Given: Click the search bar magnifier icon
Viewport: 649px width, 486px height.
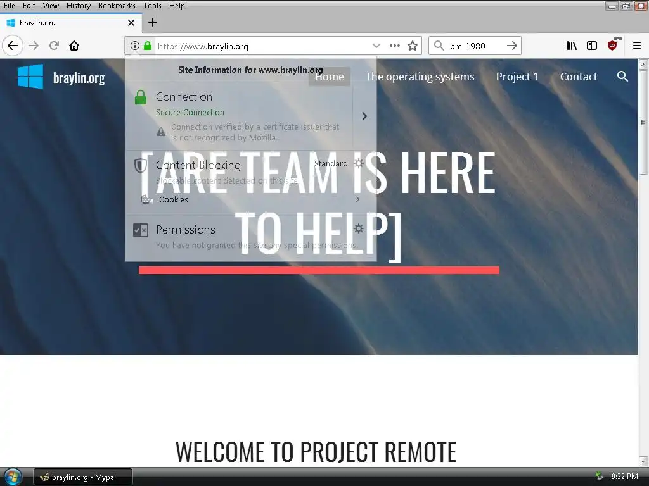Looking at the screenshot, I should (x=439, y=46).
